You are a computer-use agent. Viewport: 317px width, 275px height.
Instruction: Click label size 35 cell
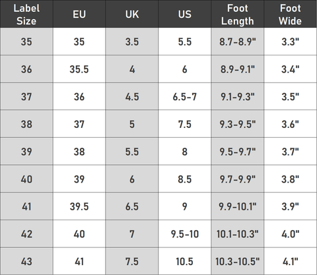point(26,42)
